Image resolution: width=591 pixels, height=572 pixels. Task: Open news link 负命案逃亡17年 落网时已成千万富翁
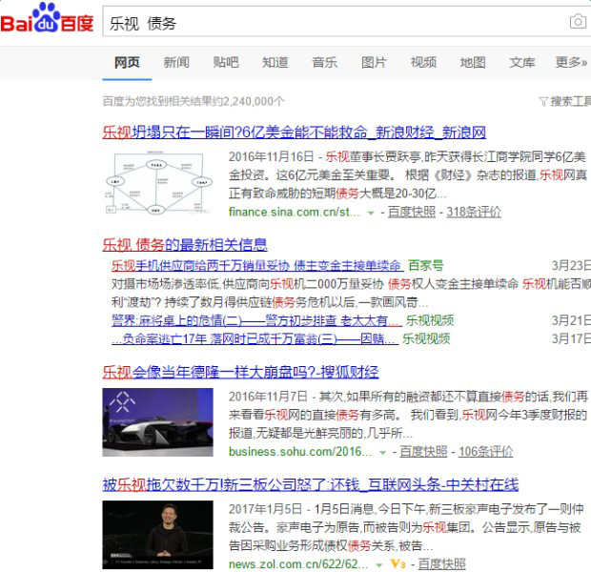click(x=255, y=339)
